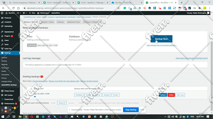Click Add changed files incremental backup link

161,45
